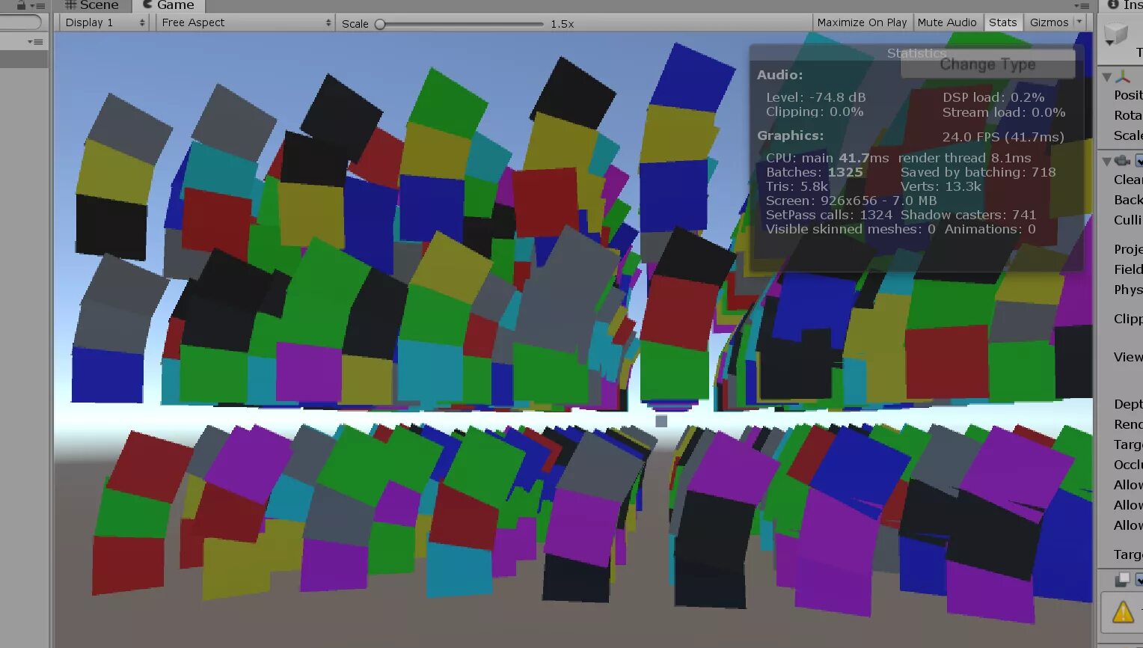Toggle Mute Audio in Game view
1143x648 pixels.
[947, 22]
